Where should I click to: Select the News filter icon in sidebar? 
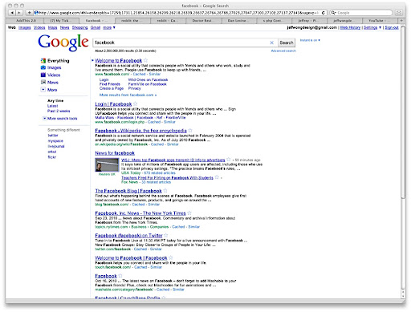click(x=43, y=82)
